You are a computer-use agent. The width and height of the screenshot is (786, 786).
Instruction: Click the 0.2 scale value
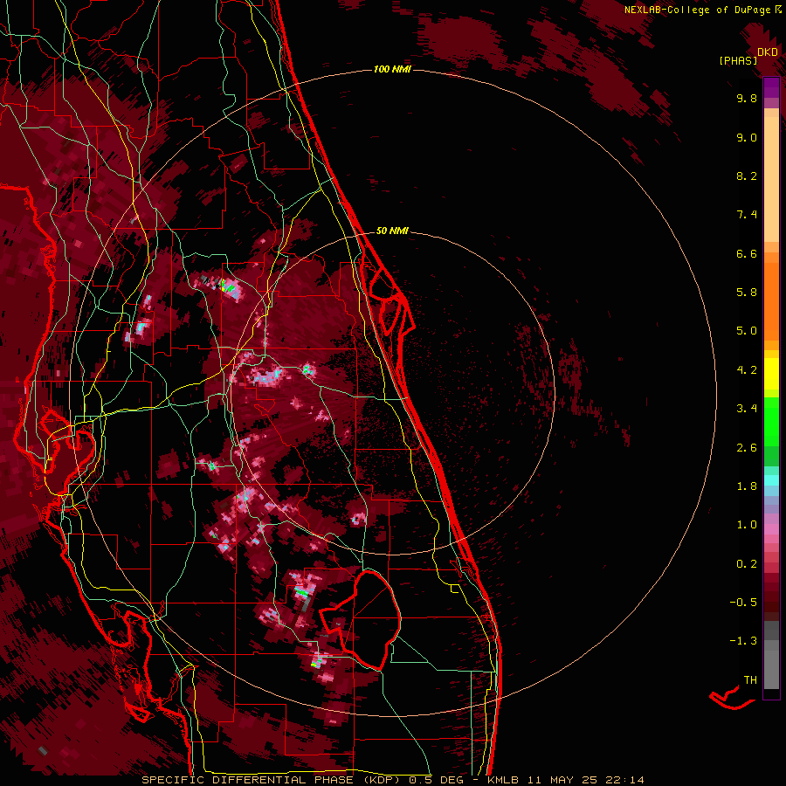(747, 564)
